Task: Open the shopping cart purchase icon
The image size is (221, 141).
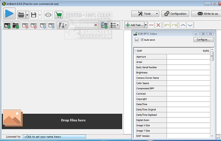Action: tap(59, 15)
